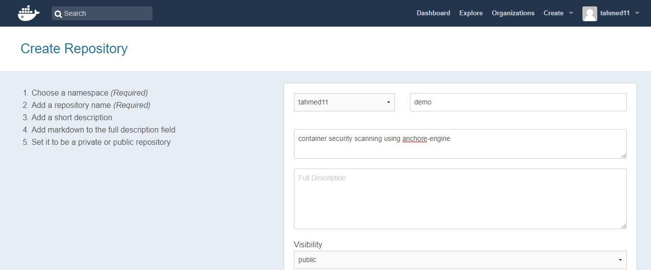Open the tahmed11 account menu
The height and width of the screenshot is (270, 651).
(615, 13)
